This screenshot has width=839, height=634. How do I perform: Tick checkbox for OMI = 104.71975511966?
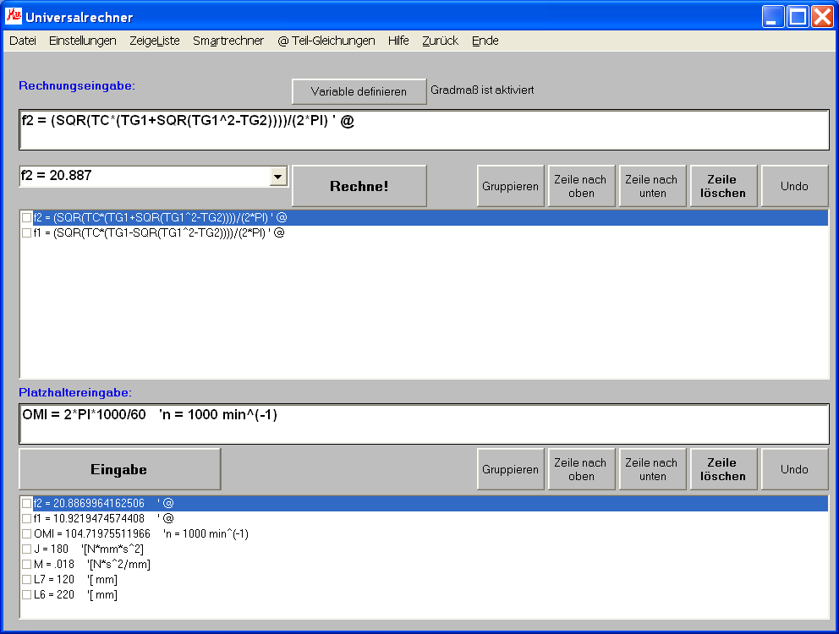(26, 534)
